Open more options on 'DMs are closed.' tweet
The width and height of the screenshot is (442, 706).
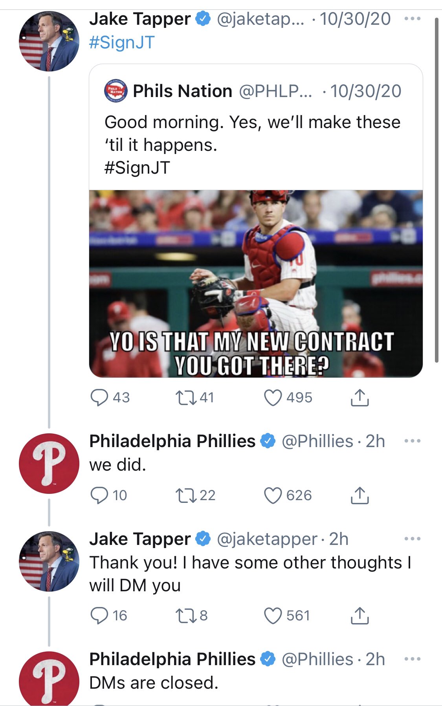tap(412, 659)
